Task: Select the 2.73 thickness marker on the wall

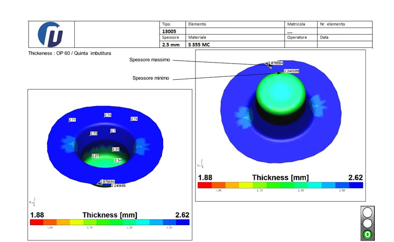Action: click(x=94, y=134)
